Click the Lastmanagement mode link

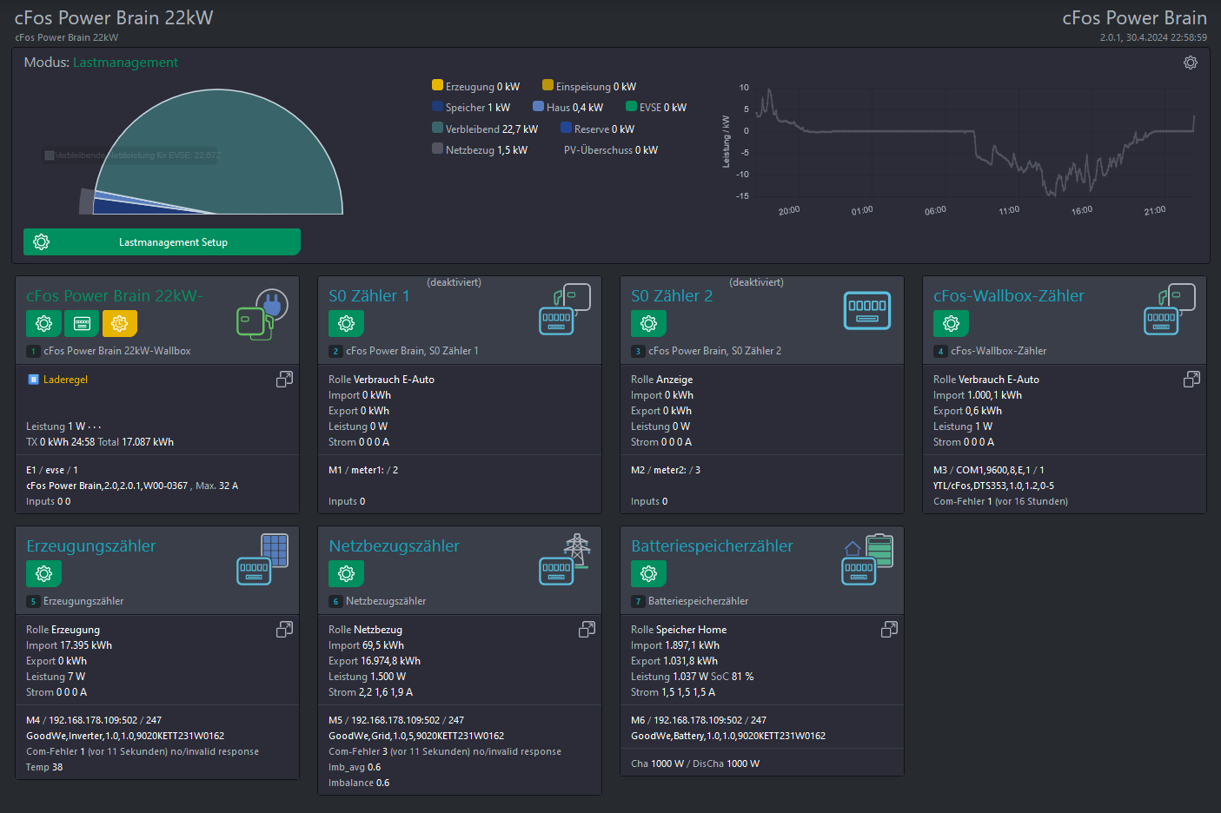[x=125, y=63]
